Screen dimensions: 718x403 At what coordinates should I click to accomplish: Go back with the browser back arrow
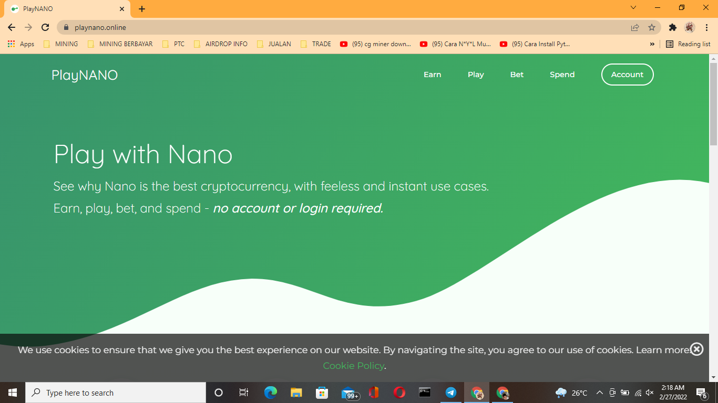coord(12,27)
